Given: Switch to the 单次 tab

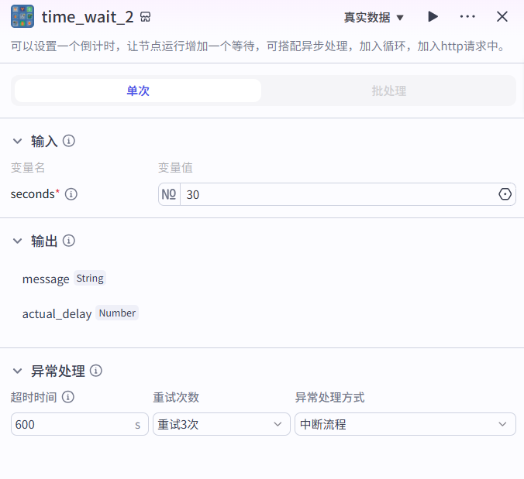Looking at the screenshot, I should tap(138, 91).
